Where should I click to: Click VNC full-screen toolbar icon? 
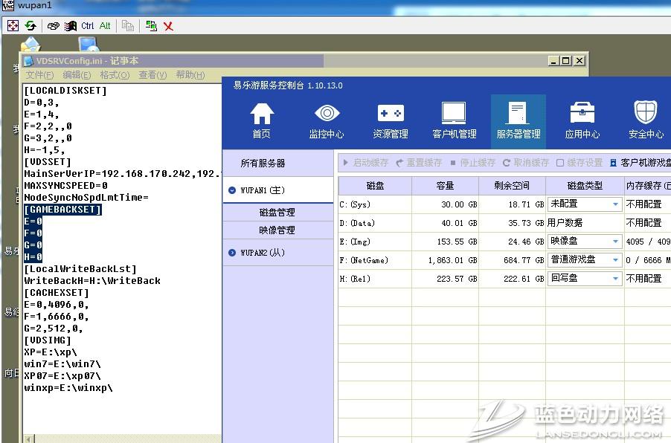pyautogui.click(x=13, y=26)
